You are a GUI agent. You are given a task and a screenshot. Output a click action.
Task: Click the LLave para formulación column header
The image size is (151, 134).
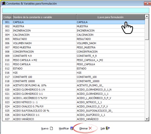tap(110, 17)
